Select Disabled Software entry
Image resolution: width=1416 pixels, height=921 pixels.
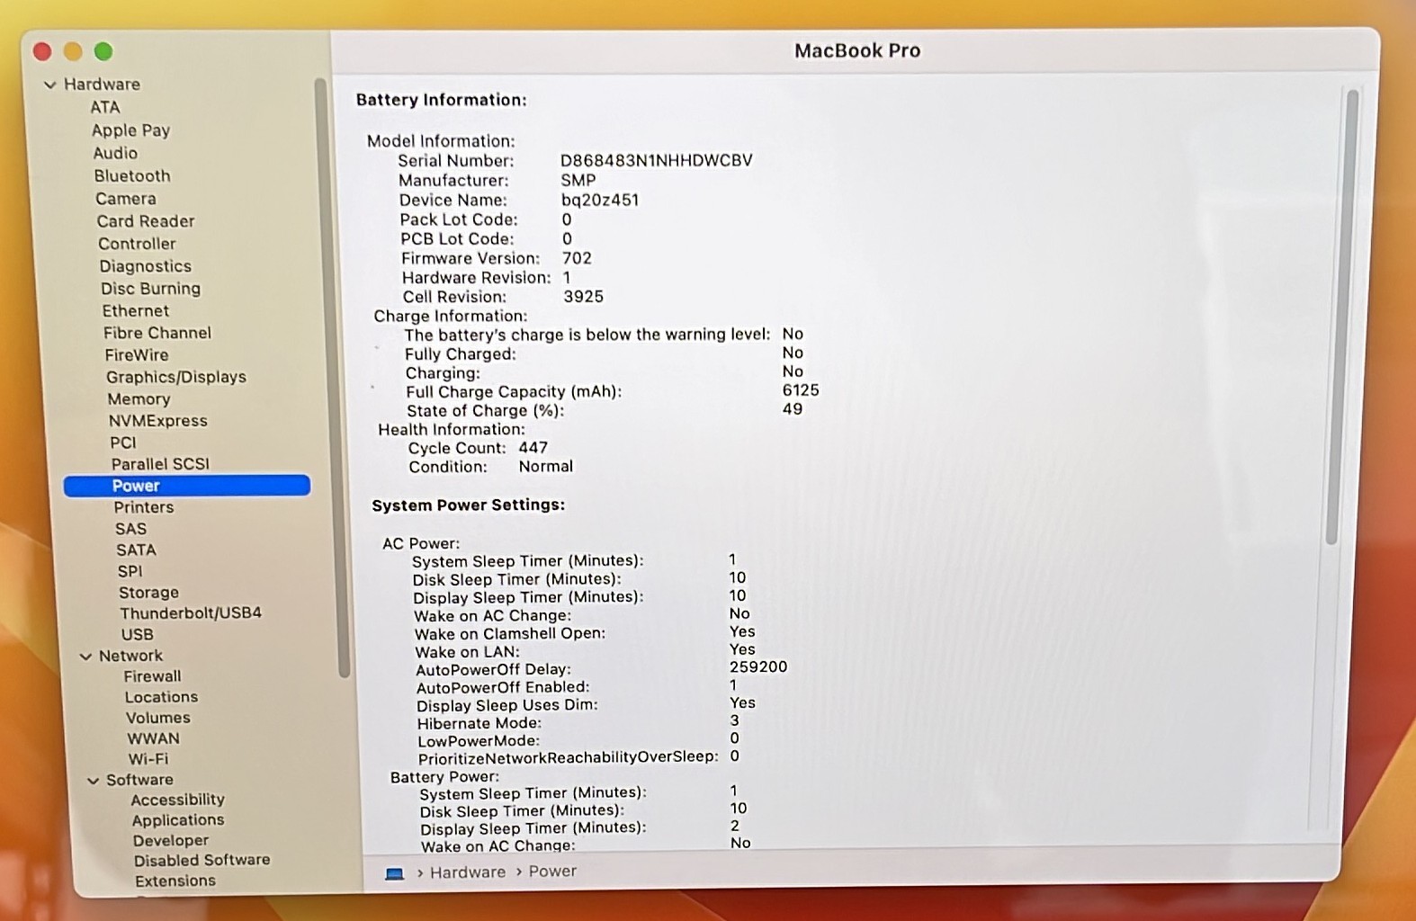click(202, 861)
